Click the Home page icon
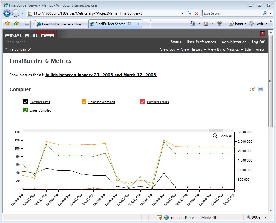 193,23
